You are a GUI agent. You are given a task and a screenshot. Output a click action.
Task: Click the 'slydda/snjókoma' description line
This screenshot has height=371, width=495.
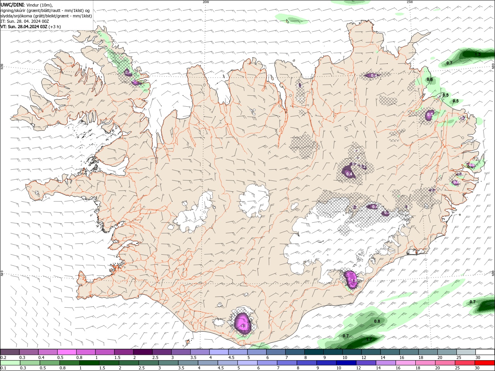(46, 16)
